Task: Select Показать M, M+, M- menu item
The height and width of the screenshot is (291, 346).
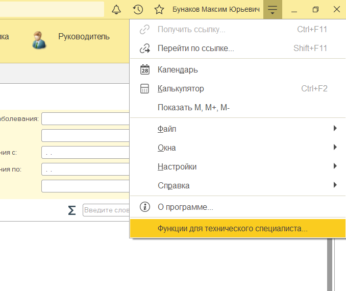Action: tap(193, 107)
